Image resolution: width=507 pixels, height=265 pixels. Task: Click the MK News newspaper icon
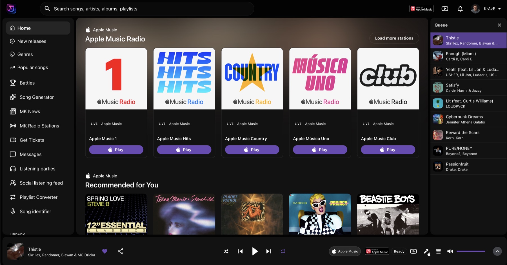pyautogui.click(x=13, y=111)
